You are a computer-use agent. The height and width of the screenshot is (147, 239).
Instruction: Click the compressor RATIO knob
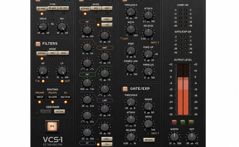pyautogui.click(x=131, y=29)
